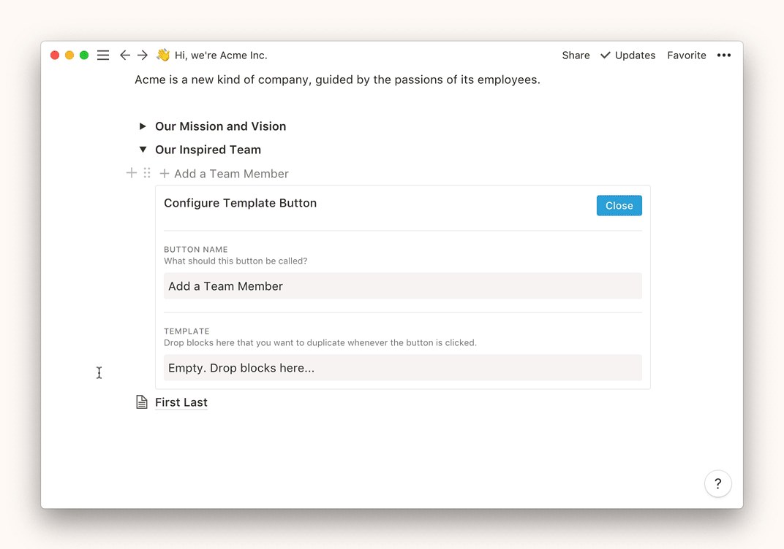Open the three-dot page options menu
Screen dimensions: 784x549
pyautogui.click(x=723, y=55)
